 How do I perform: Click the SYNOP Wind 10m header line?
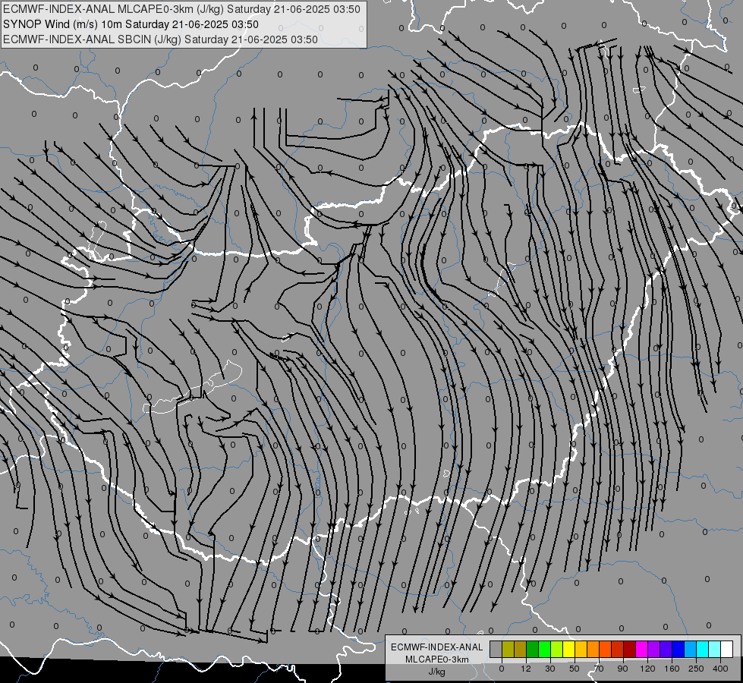[131, 24]
